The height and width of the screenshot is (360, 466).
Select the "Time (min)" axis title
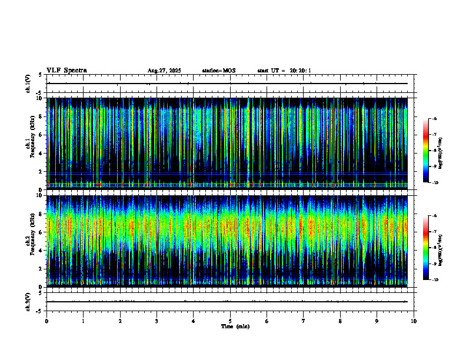click(x=235, y=326)
